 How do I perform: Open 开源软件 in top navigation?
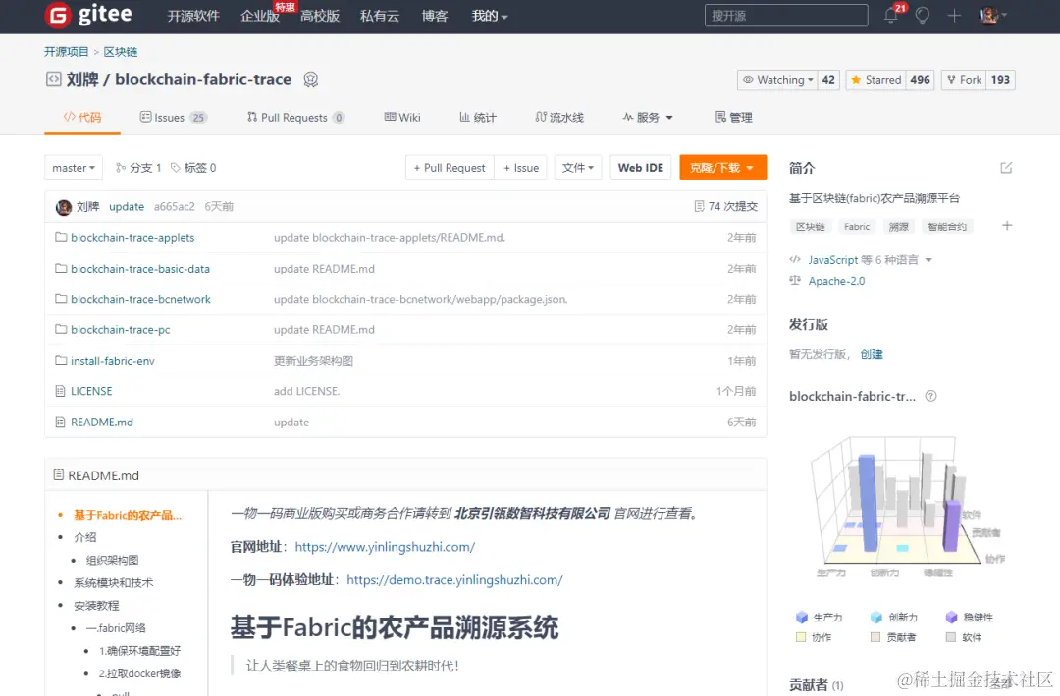tap(193, 16)
